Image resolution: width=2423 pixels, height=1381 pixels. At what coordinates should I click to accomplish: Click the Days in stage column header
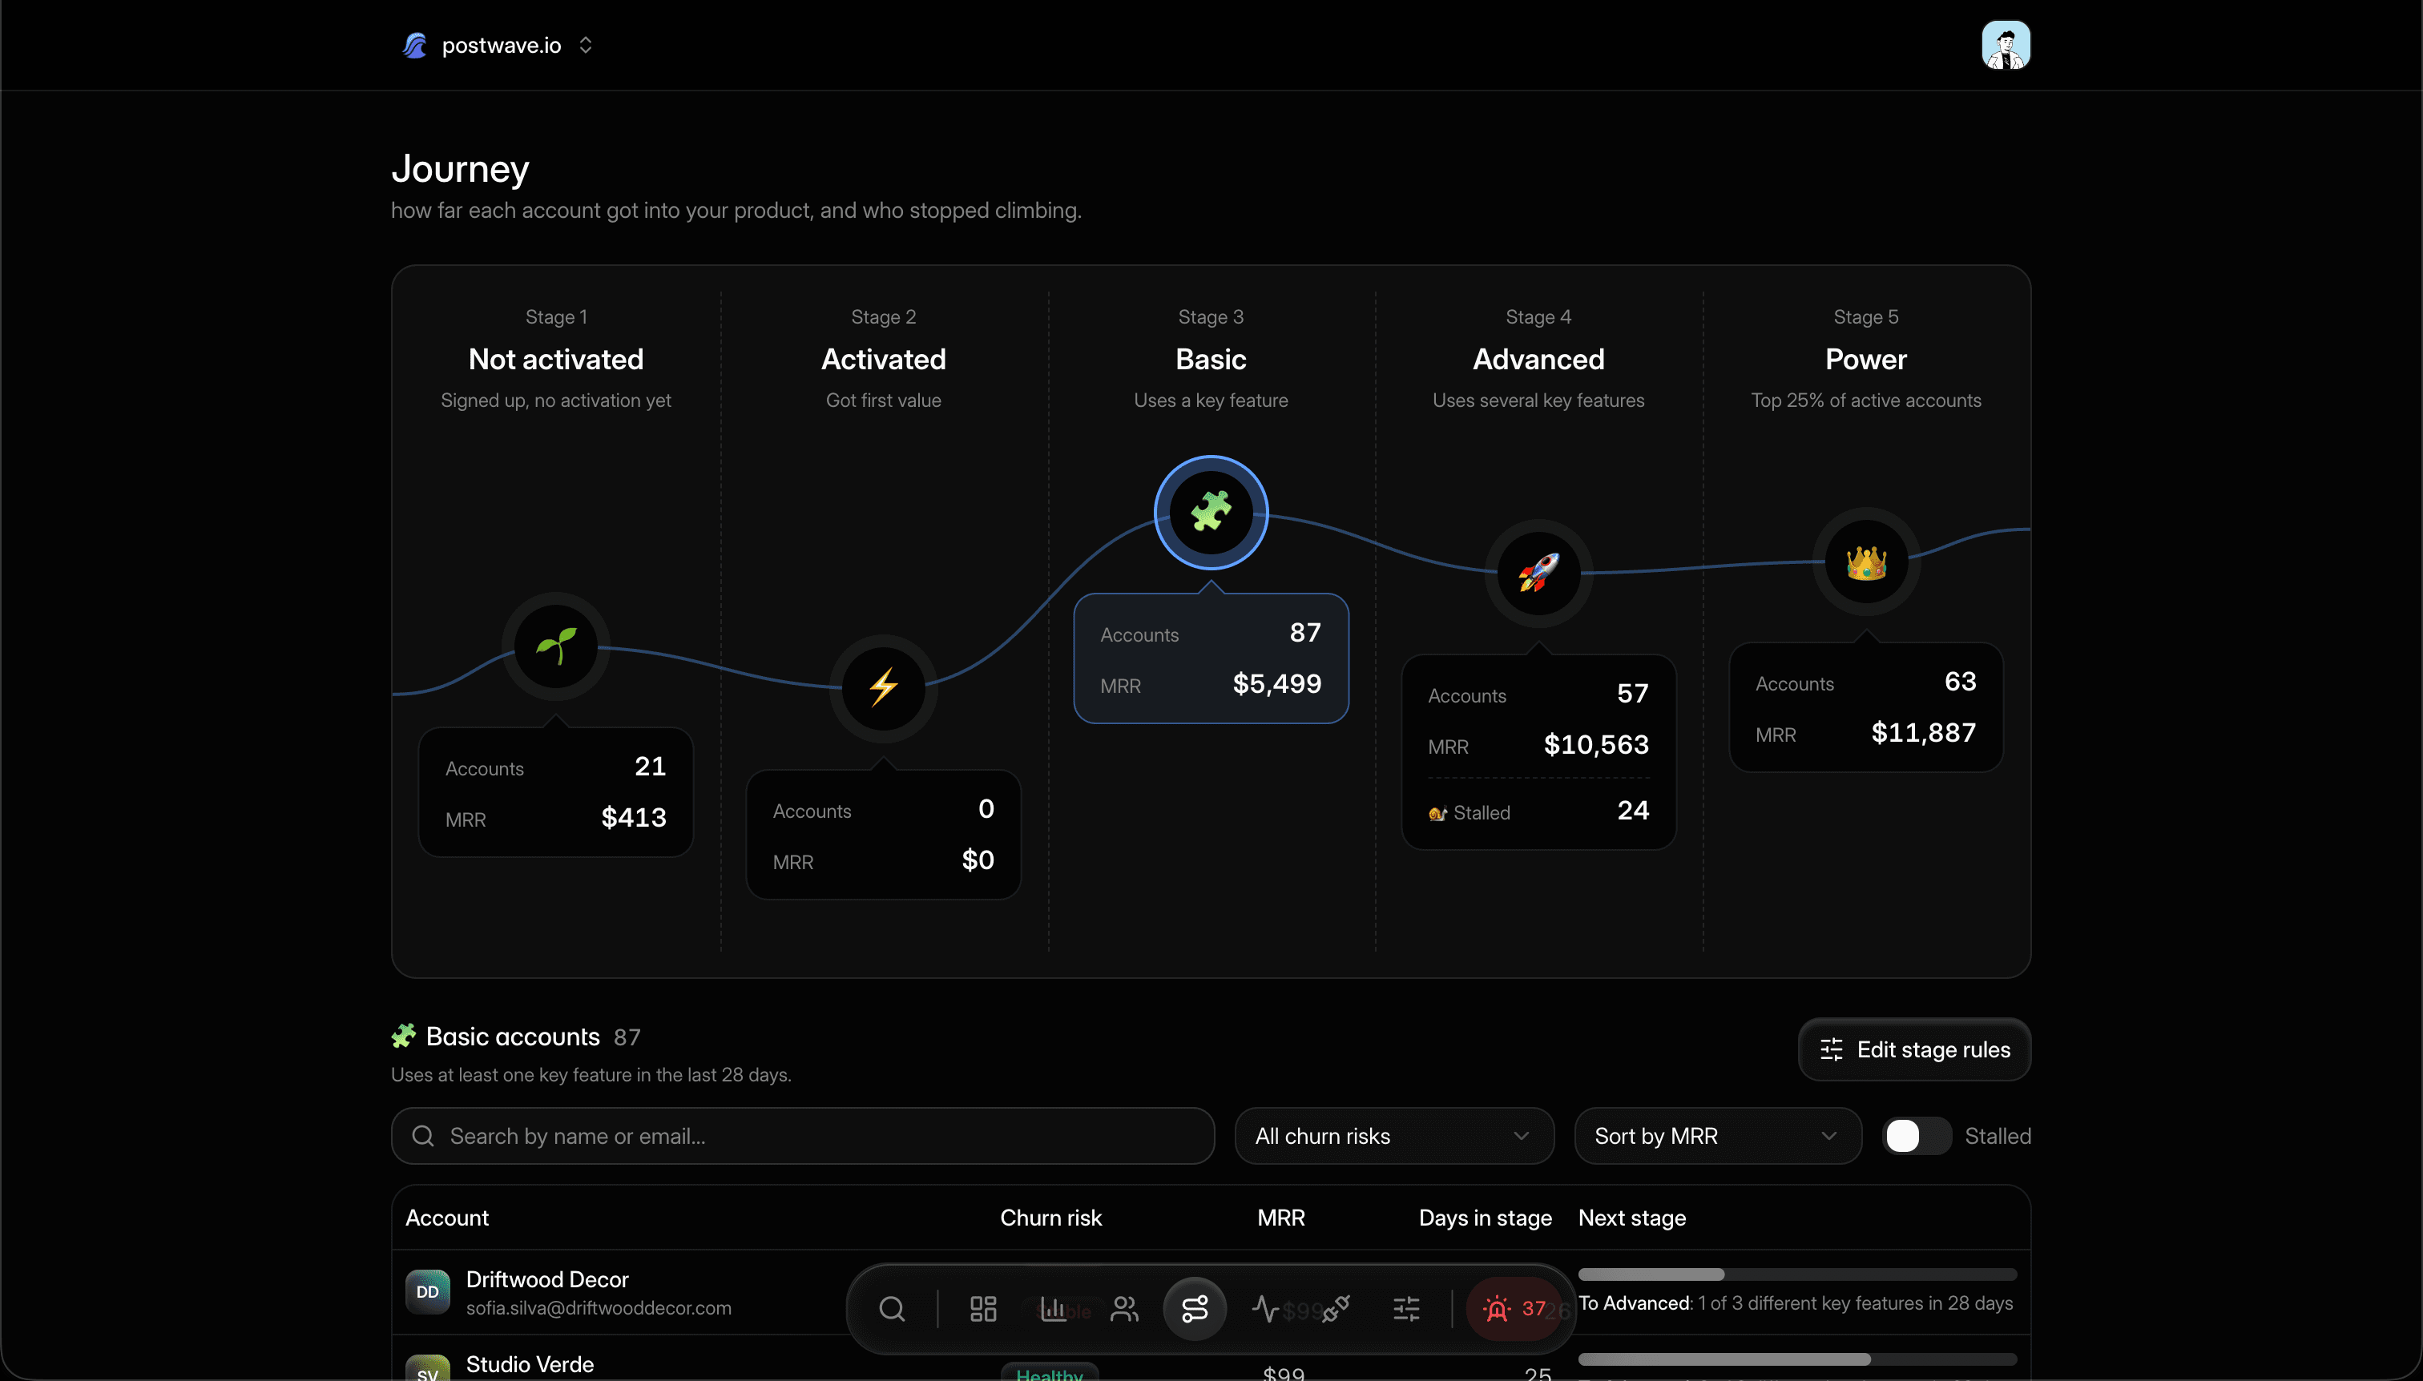coord(1485,1217)
